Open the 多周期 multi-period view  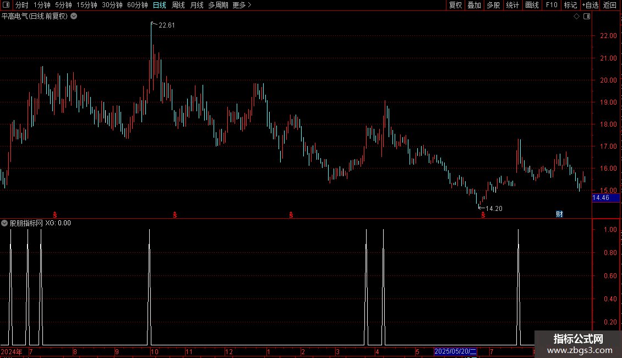[218, 5]
